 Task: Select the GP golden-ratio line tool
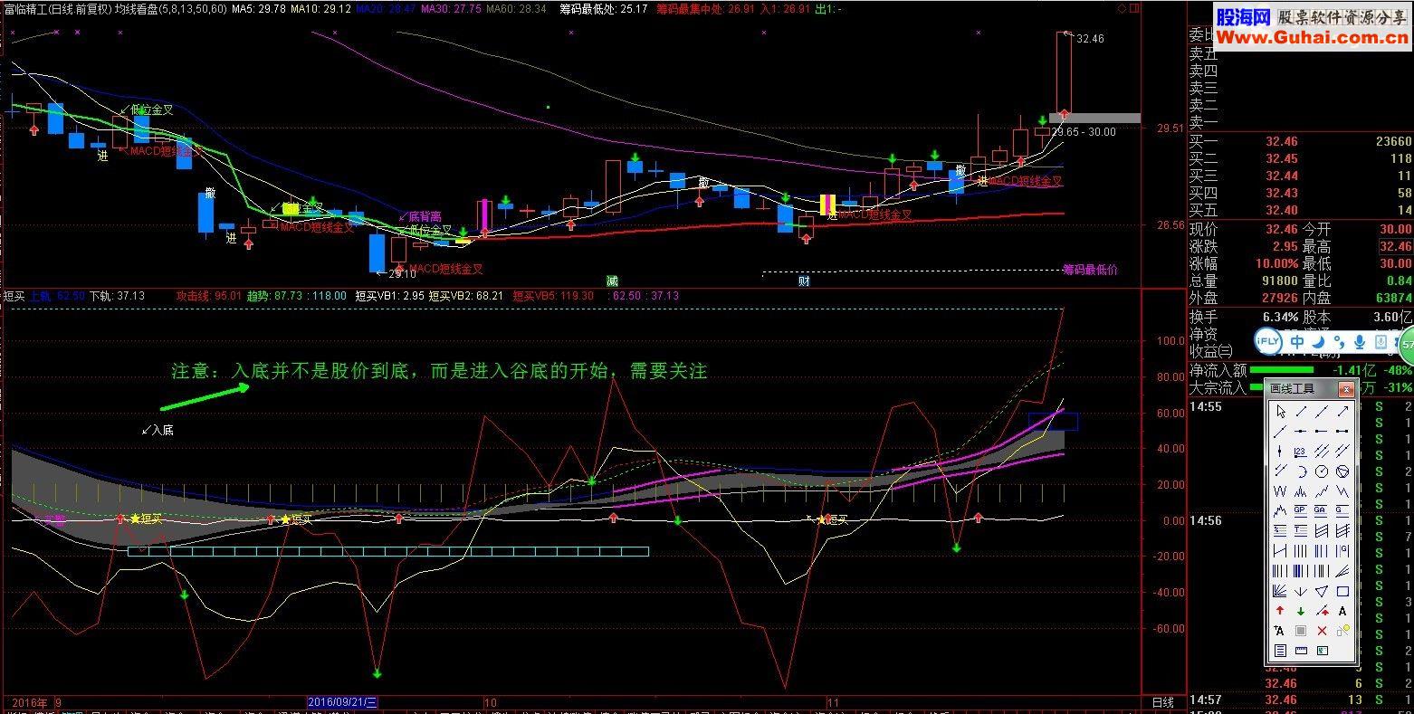(x=1301, y=510)
